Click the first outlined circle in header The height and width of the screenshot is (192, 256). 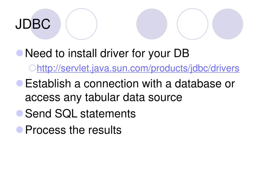pos(81,24)
